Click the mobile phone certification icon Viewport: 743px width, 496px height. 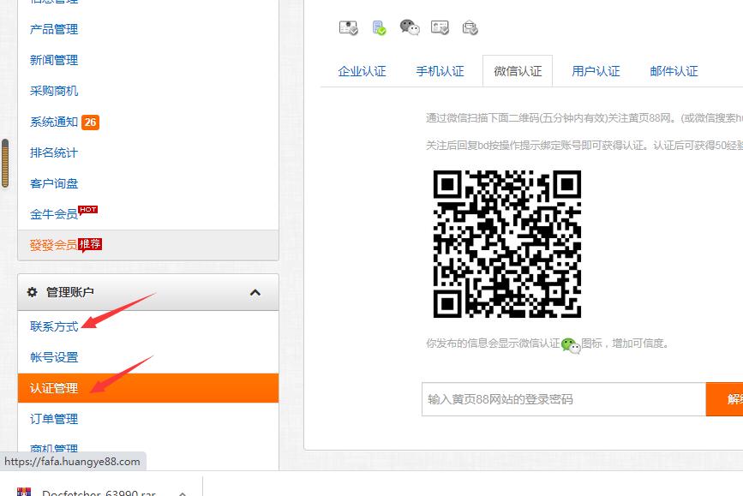click(x=379, y=28)
